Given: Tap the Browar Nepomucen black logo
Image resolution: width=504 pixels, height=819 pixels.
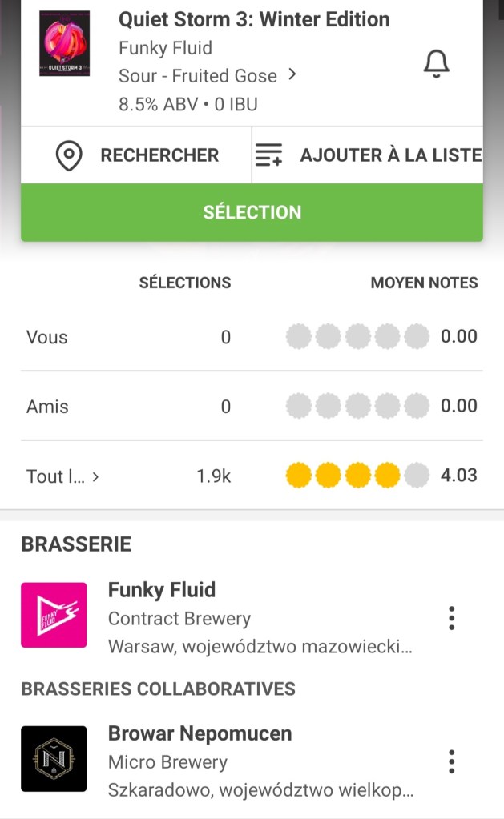Looking at the screenshot, I should (x=54, y=758).
